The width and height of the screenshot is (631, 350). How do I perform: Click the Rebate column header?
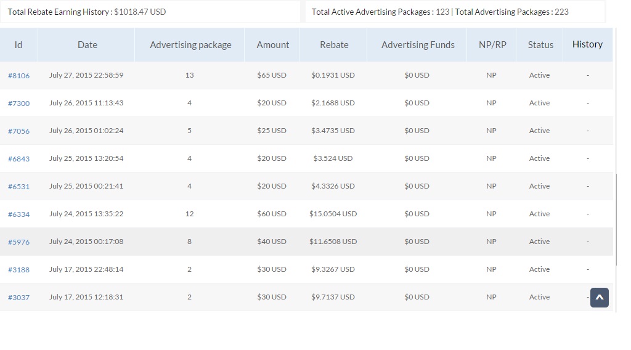pyautogui.click(x=334, y=45)
